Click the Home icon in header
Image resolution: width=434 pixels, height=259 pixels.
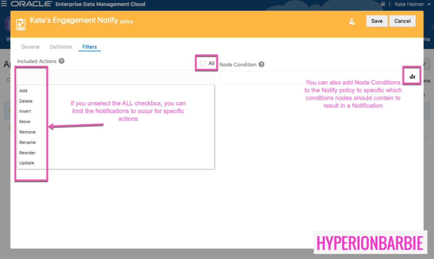[383, 4]
